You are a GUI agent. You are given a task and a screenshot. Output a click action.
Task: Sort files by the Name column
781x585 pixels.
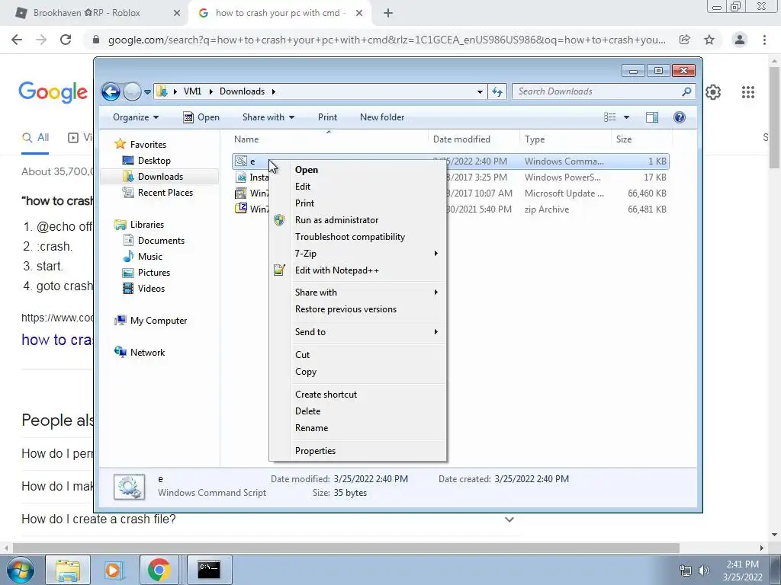point(329,139)
